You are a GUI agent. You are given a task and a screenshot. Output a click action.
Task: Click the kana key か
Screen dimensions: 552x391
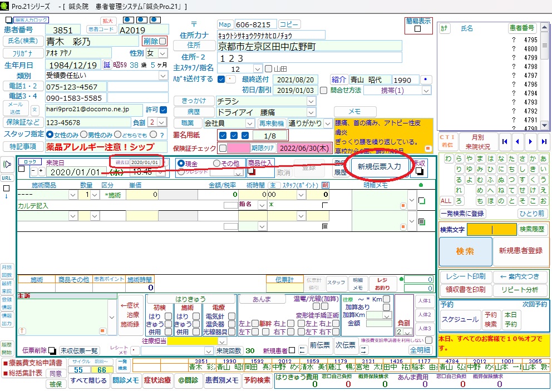[x=533, y=159]
